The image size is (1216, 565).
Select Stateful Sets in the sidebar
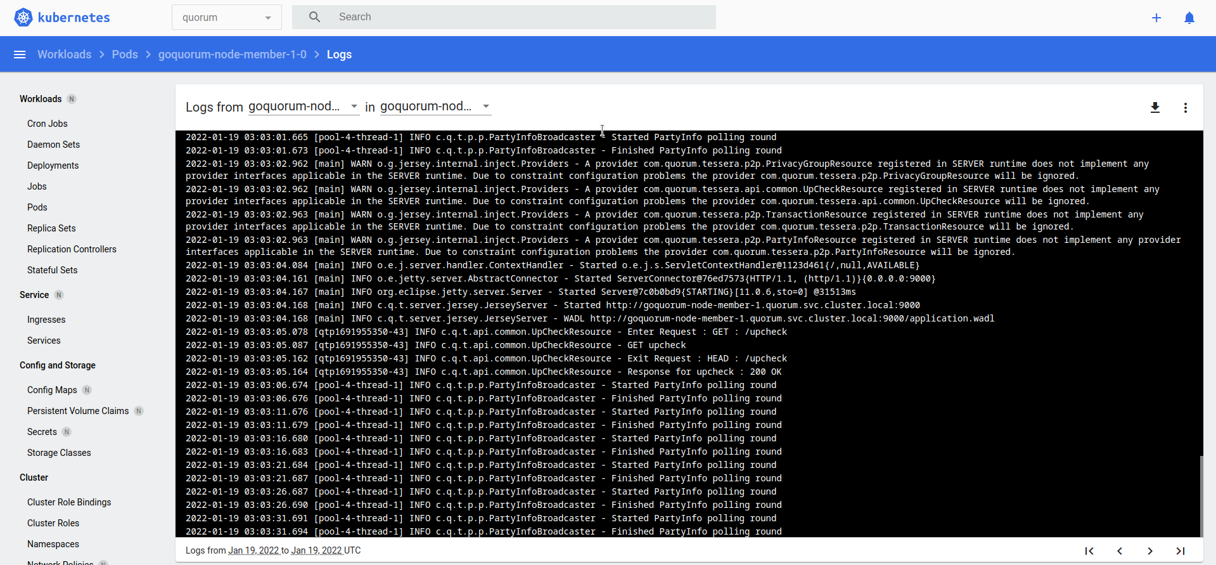point(52,270)
